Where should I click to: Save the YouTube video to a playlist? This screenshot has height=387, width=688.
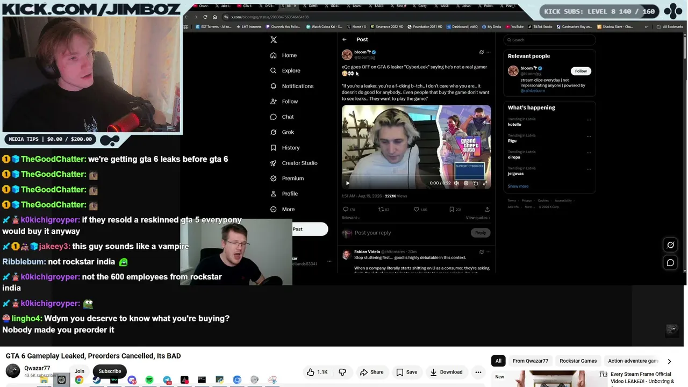[x=406, y=372]
